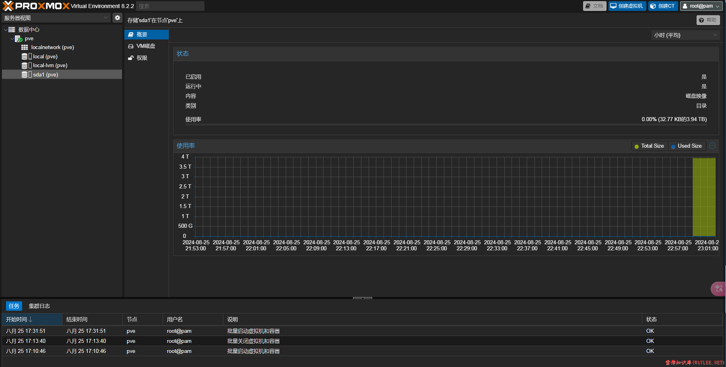Click the Proxmox logo
The image size is (726, 367).
tap(36, 6)
